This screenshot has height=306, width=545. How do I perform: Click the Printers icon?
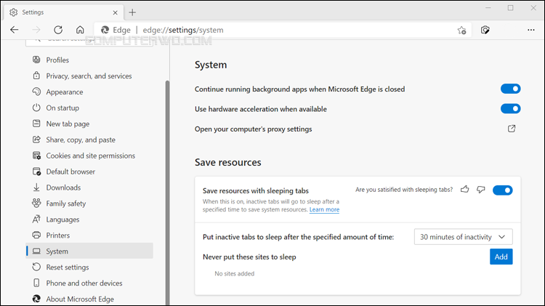pos(36,235)
